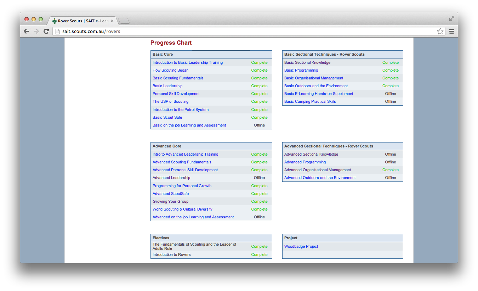Click Complete status beside Advanced Organisational Management
This screenshot has width=478, height=291.
[x=391, y=170]
